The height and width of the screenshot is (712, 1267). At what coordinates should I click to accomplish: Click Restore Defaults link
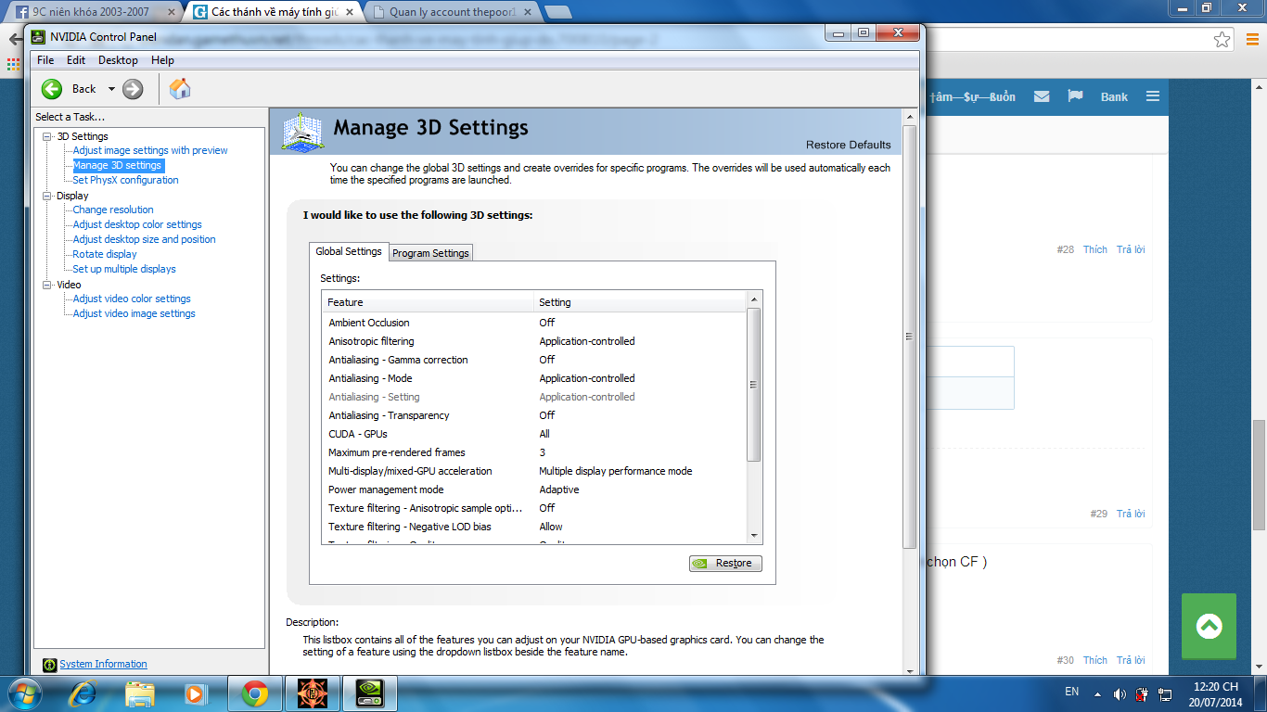click(x=848, y=145)
